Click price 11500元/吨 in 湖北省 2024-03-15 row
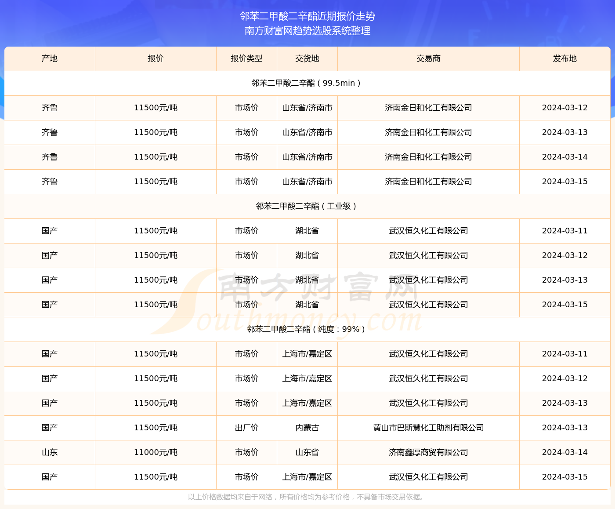615x509 pixels. click(156, 305)
